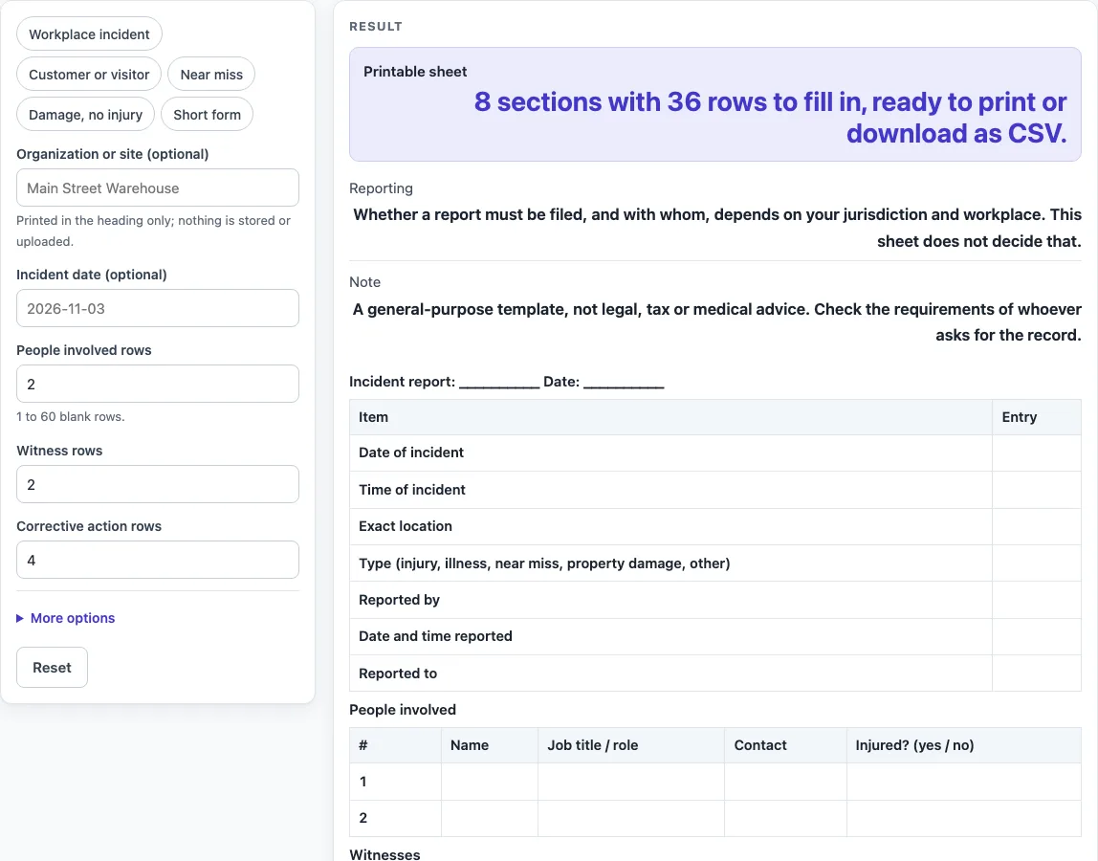
Task: Edit the People involved rows field
Action: (x=158, y=384)
